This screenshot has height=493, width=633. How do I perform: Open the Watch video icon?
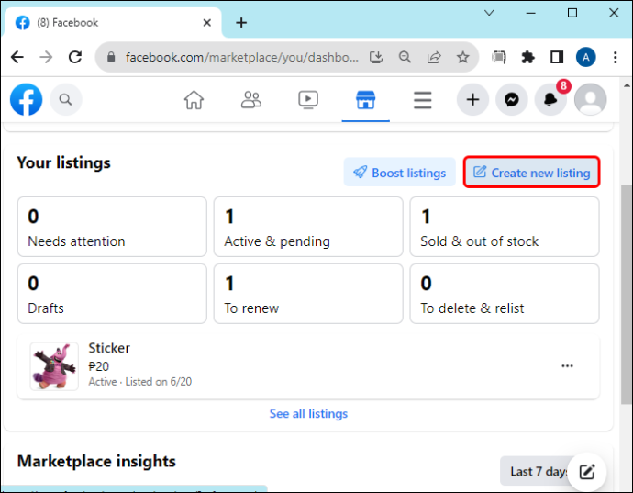click(308, 100)
